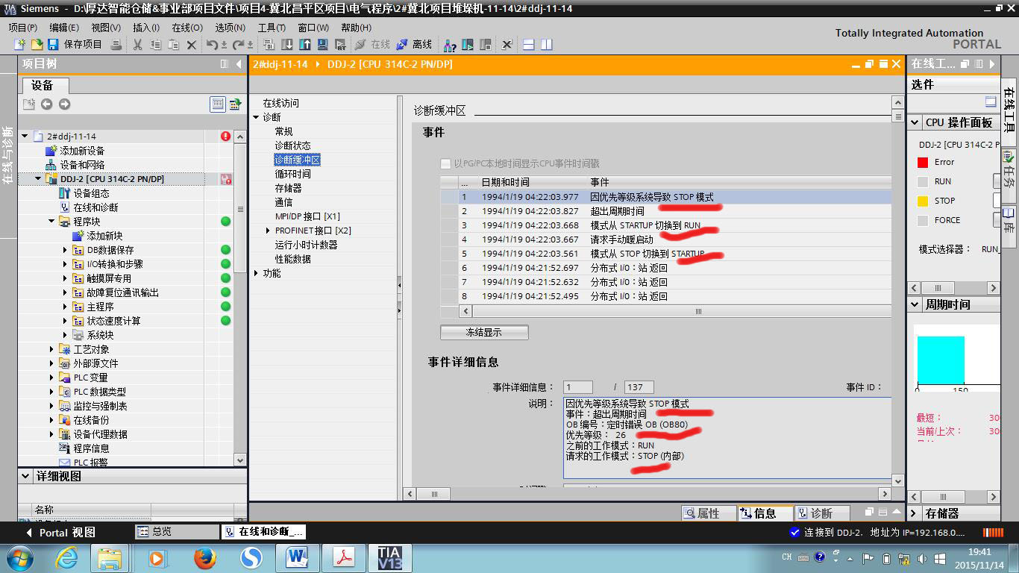Click the back arrow in project tree

(47, 104)
